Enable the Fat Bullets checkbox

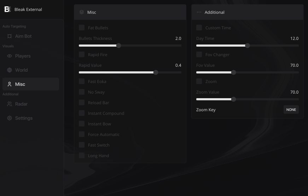coord(82,28)
